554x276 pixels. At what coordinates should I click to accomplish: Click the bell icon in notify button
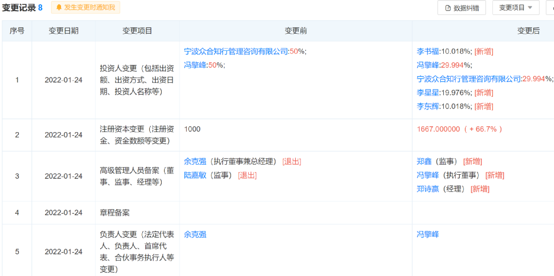[59, 8]
